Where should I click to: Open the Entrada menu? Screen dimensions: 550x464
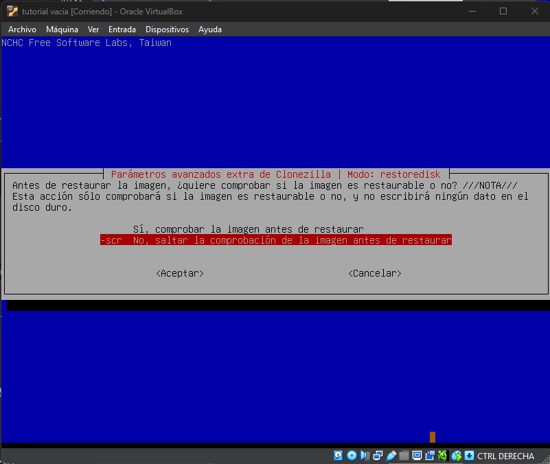122,30
